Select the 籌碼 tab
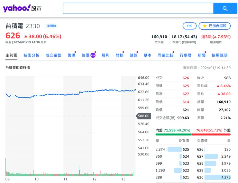 pyautogui.click(x=71, y=55)
